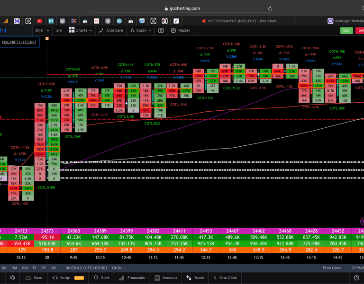Click the green Buy button
Image resolution: width=364 pixels, height=284 pixels.
point(346,30)
